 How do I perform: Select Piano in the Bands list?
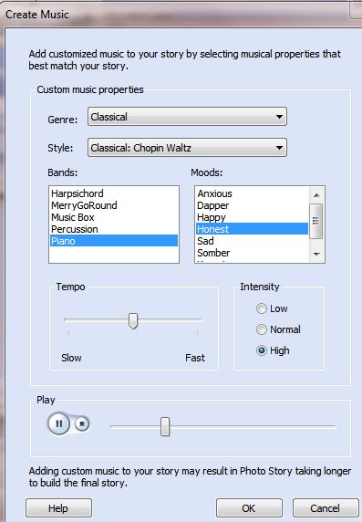pos(113,241)
